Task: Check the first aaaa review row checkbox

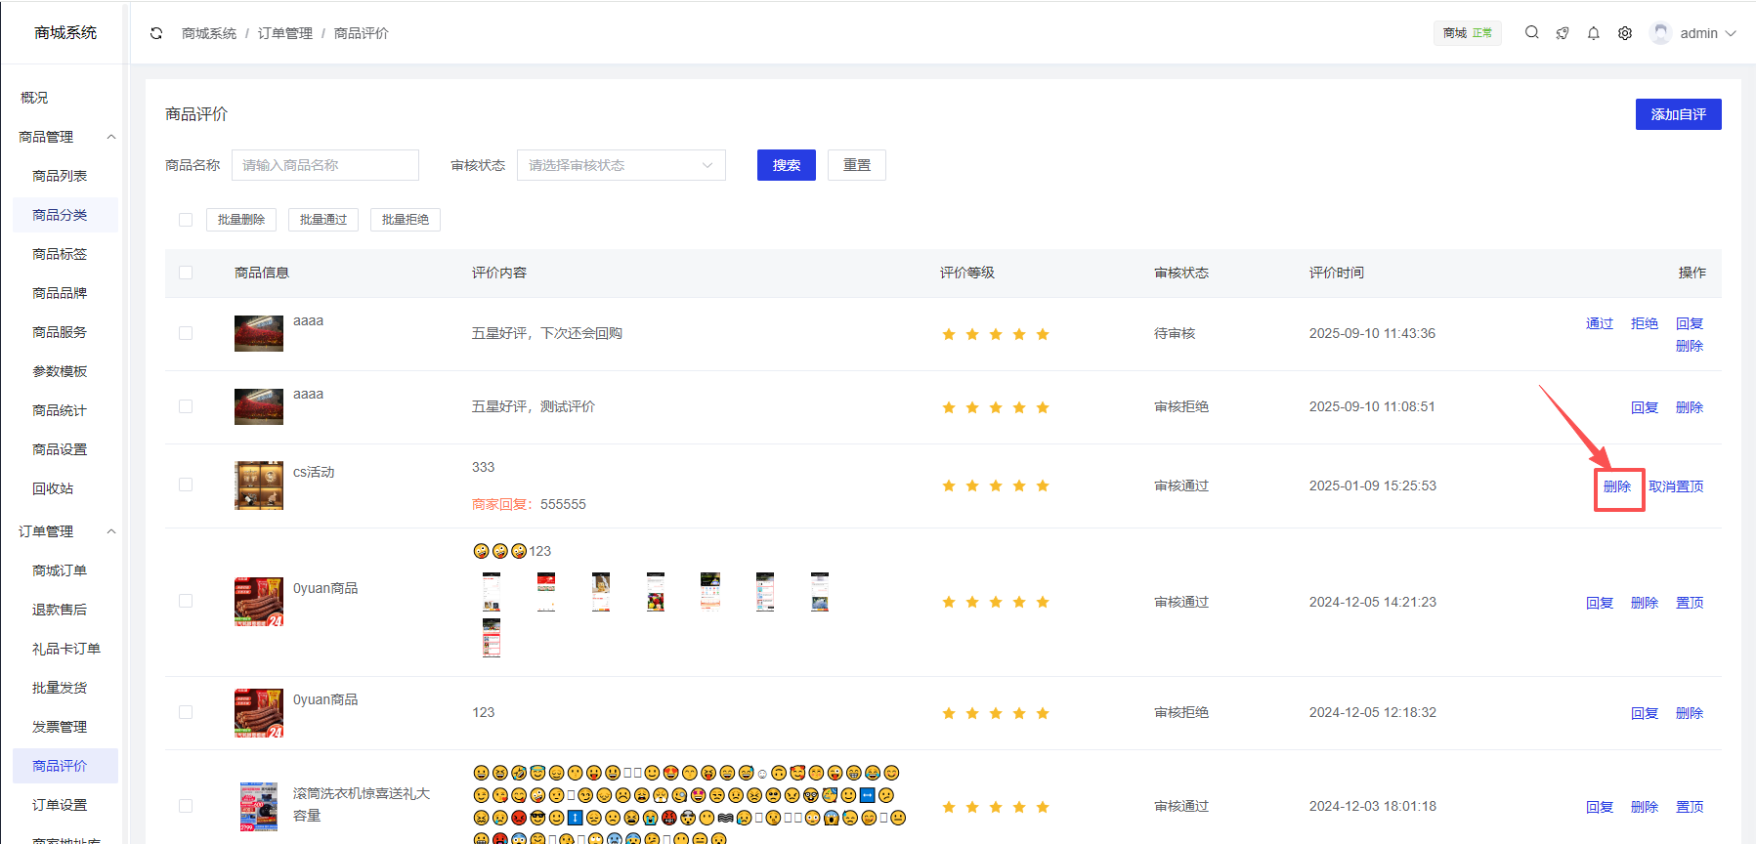Action: [186, 333]
